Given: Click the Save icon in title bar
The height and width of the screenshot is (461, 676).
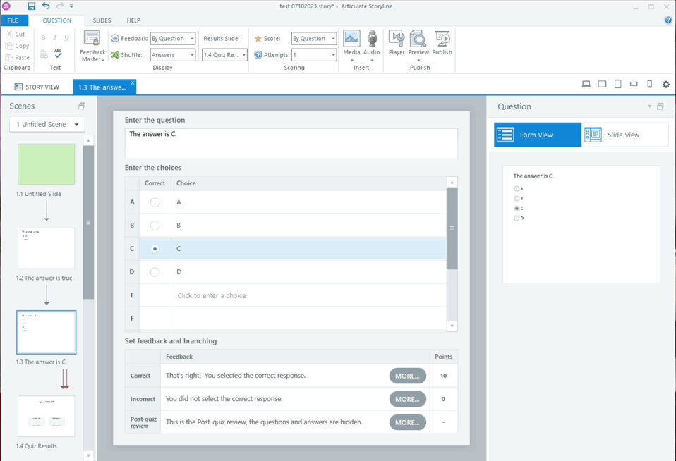Looking at the screenshot, I should [31, 6].
